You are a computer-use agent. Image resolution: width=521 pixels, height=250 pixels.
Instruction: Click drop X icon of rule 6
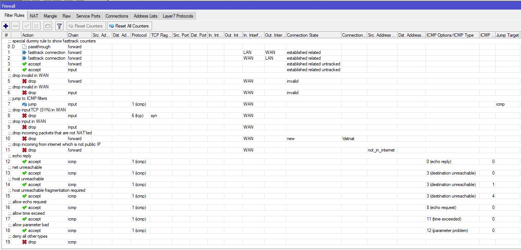25,93
